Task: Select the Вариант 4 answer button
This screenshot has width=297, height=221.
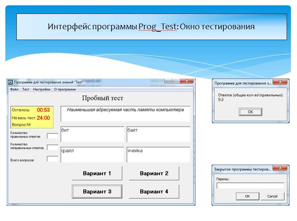Action: pyautogui.click(x=154, y=191)
